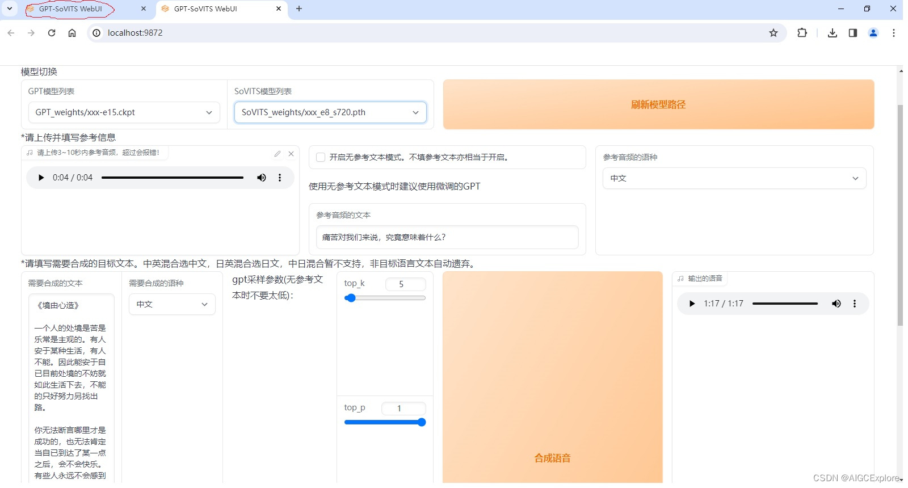Open Chrome's three-dot menu

coord(894,33)
